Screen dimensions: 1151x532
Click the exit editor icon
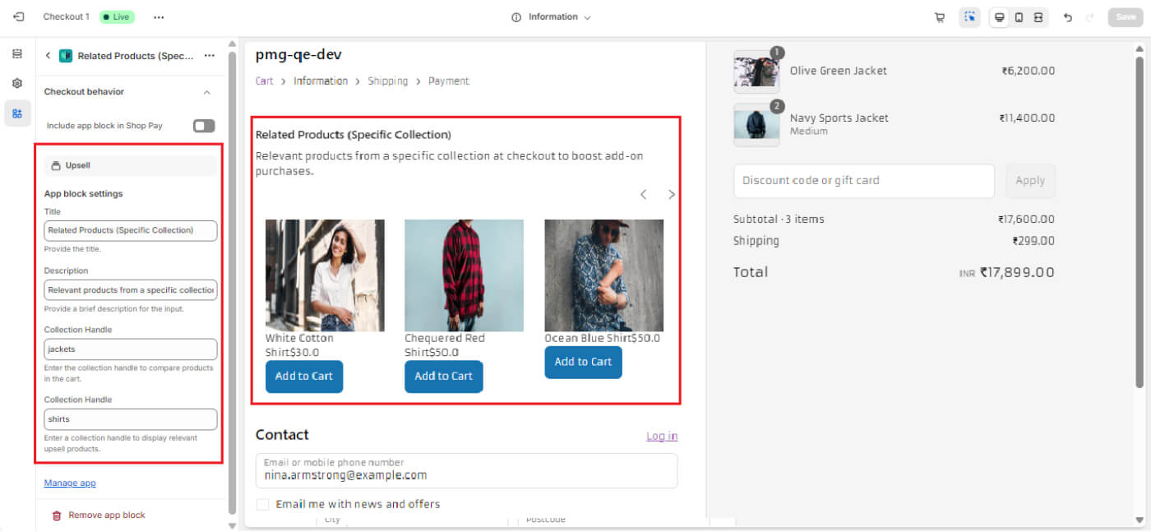click(18, 16)
